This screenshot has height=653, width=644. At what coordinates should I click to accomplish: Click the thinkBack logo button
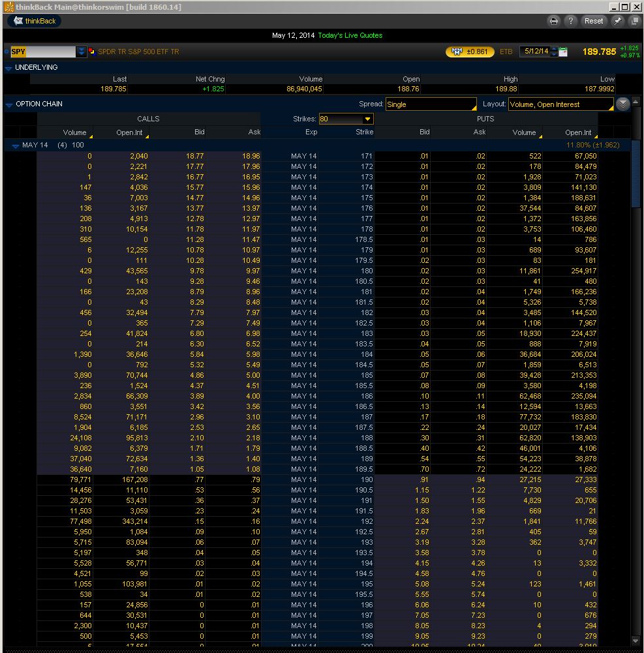point(34,21)
